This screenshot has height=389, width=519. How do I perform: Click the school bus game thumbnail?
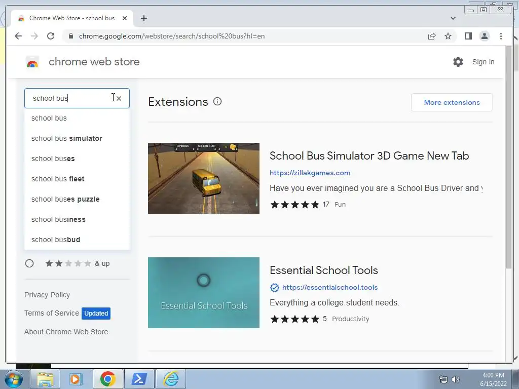point(204,178)
